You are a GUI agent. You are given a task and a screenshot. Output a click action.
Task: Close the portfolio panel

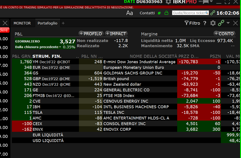(235, 23)
